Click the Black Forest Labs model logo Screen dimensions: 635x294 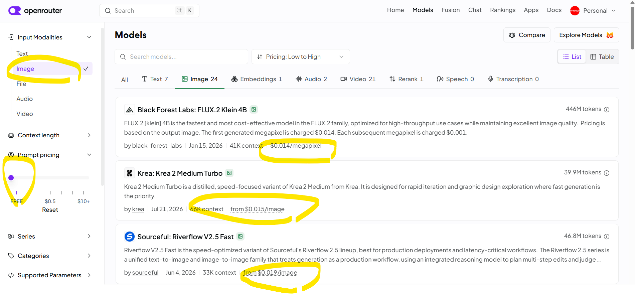[130, 110]
